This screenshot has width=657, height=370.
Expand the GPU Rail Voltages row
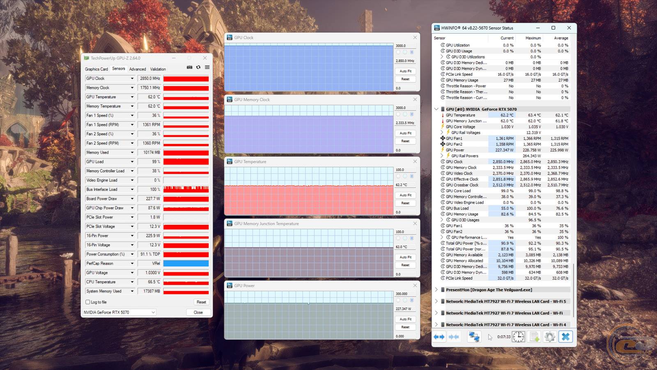(442, 132)
